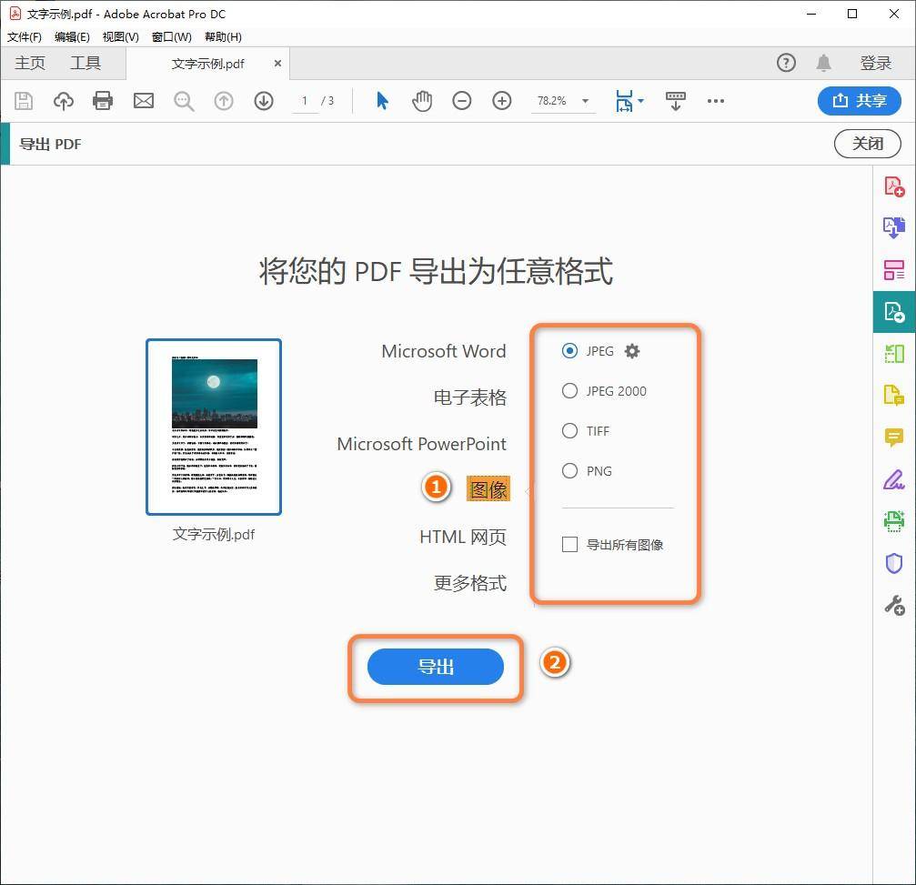Choose 图像 export format
Viewport: 916px width, 885px height.
pos(488,489)
